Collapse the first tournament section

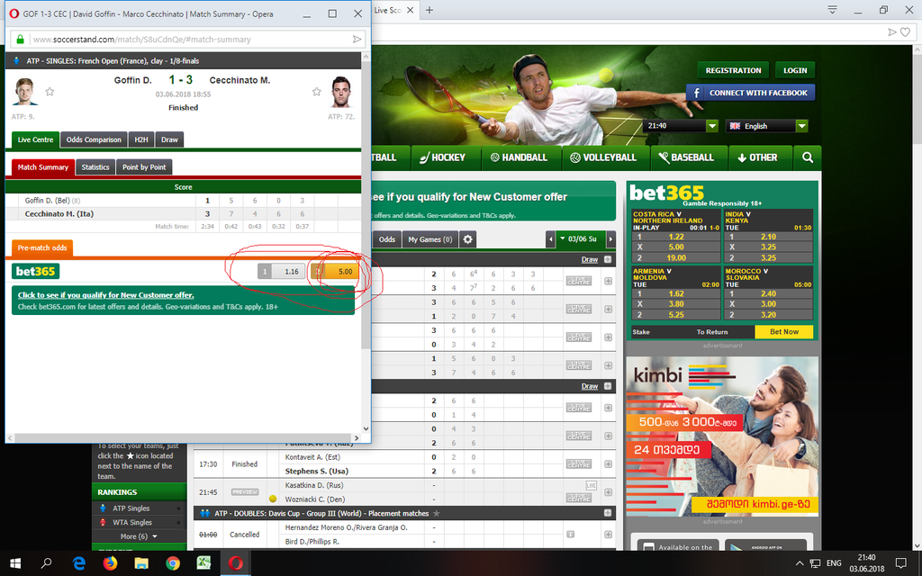click(x=608, y=260)
